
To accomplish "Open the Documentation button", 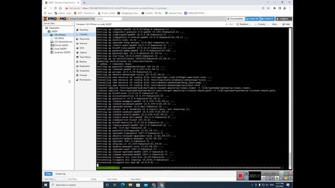I will (x=235, y=19).
